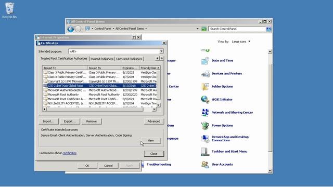Follow the certificates help link
This screenshot has height=187, width=333.
click(69, 153)
